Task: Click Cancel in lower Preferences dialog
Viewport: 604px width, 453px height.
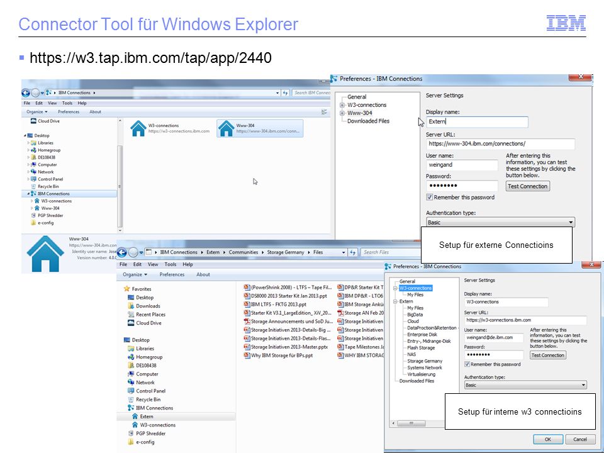Action: click(x=579, y=439)
